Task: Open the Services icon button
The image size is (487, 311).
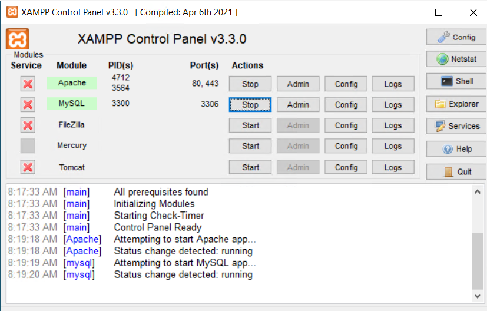Action: [x=456, y=126]
